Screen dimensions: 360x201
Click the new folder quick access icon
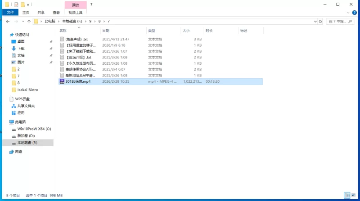[x=23, y=4]
